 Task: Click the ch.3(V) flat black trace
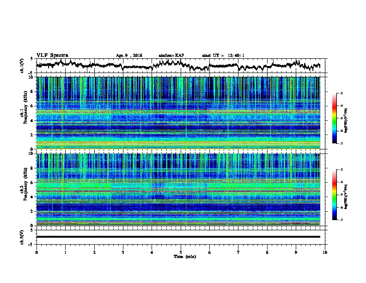tap(178, 237)
